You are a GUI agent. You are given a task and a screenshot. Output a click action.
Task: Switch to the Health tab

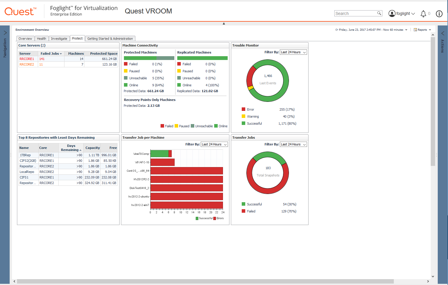(41, 39)
